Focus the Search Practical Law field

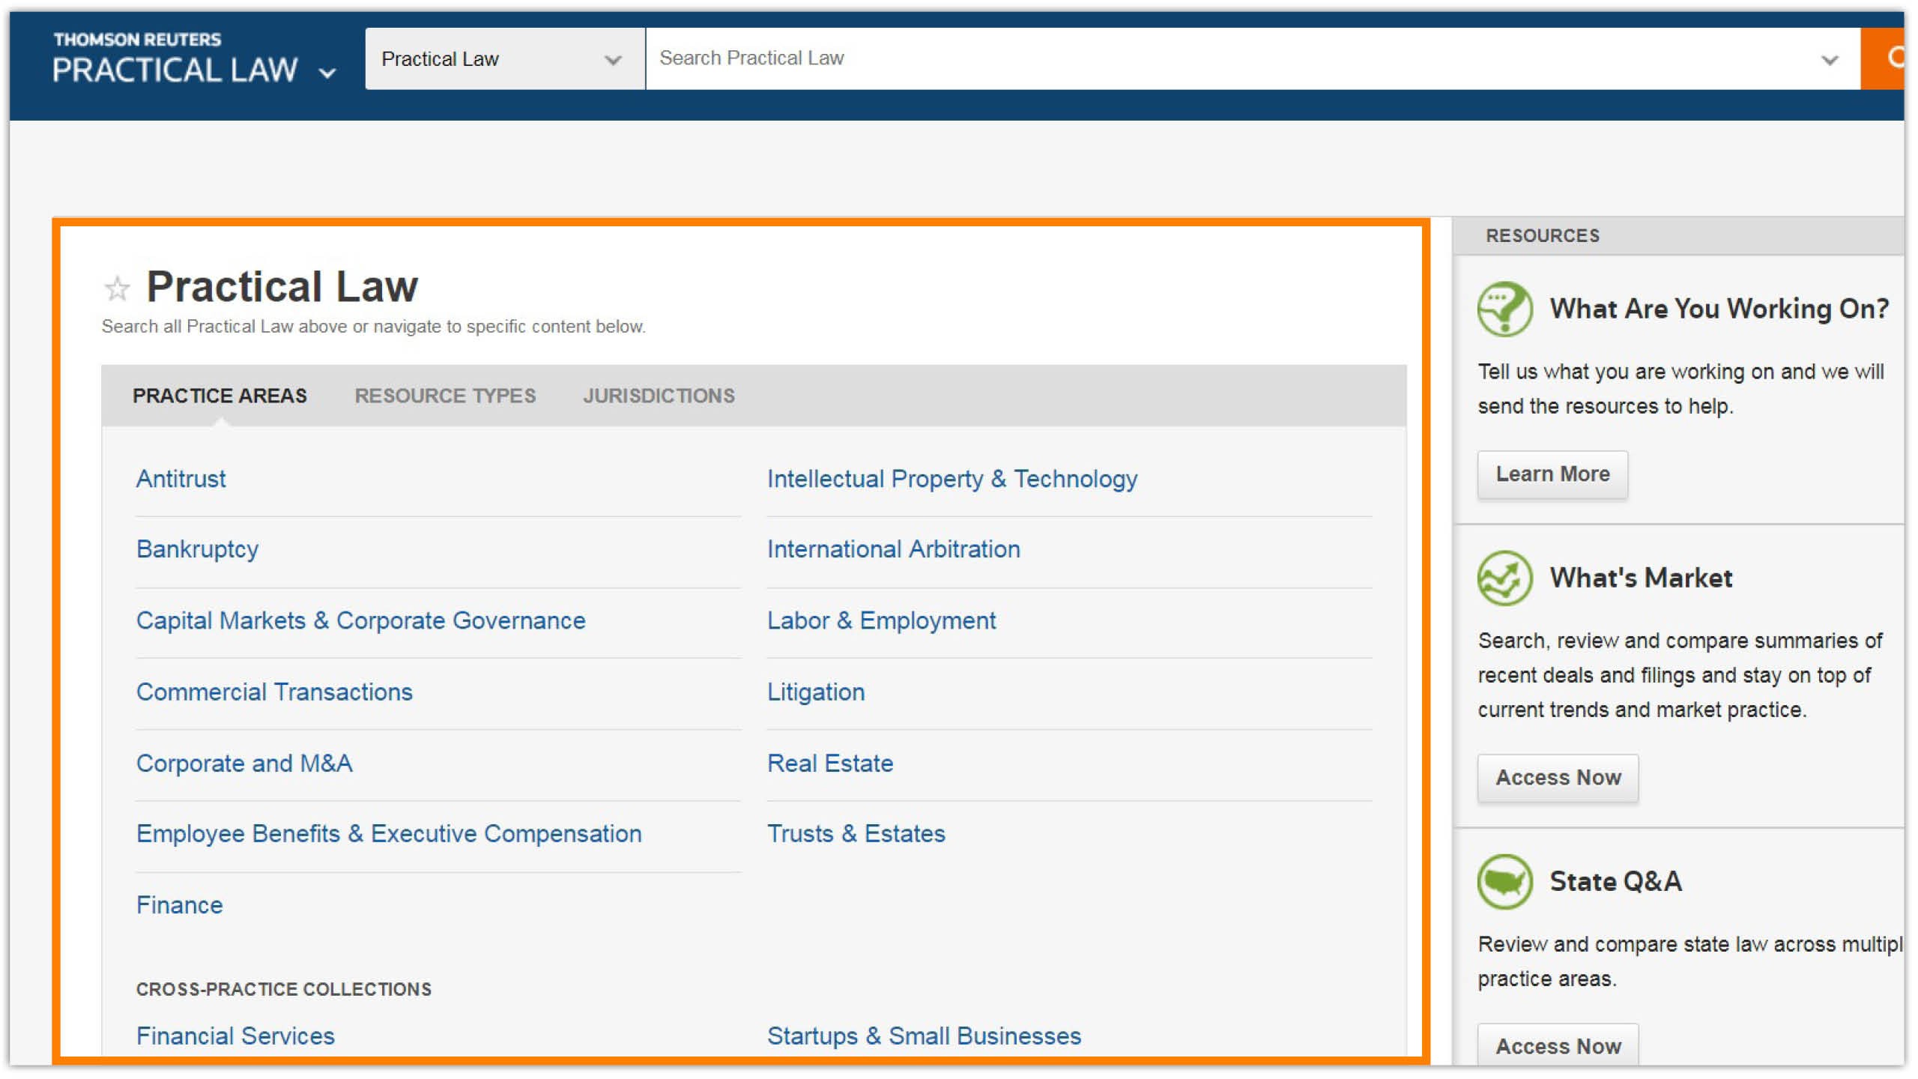tap(1199, 58)
